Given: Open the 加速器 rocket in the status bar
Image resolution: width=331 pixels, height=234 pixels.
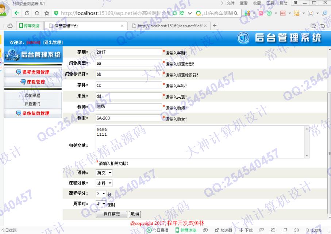Looking at the screenshot, I should [223, 230].
